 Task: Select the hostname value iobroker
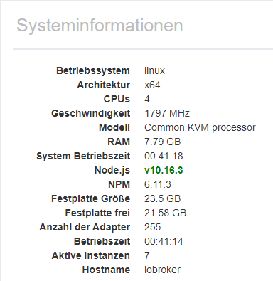click(x=162, y=270)
